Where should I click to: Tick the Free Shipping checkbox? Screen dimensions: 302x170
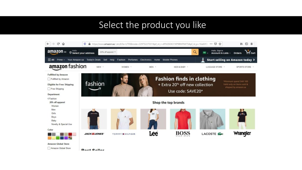point(49,89)
